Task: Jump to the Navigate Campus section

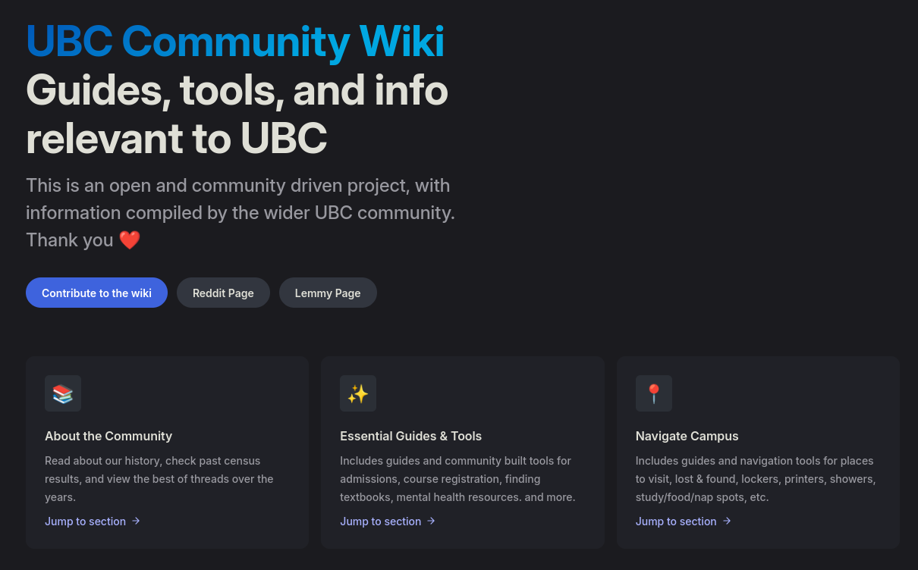Action: coord(676,521)
